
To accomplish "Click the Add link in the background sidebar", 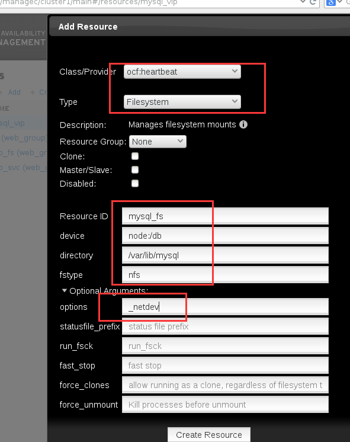I will point(14,92).
